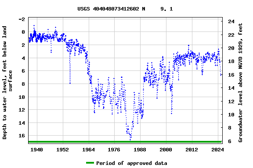Click the left axis depth value '16'
The image size is (253, 168).
pyautogui.click(x=22, y=136)
